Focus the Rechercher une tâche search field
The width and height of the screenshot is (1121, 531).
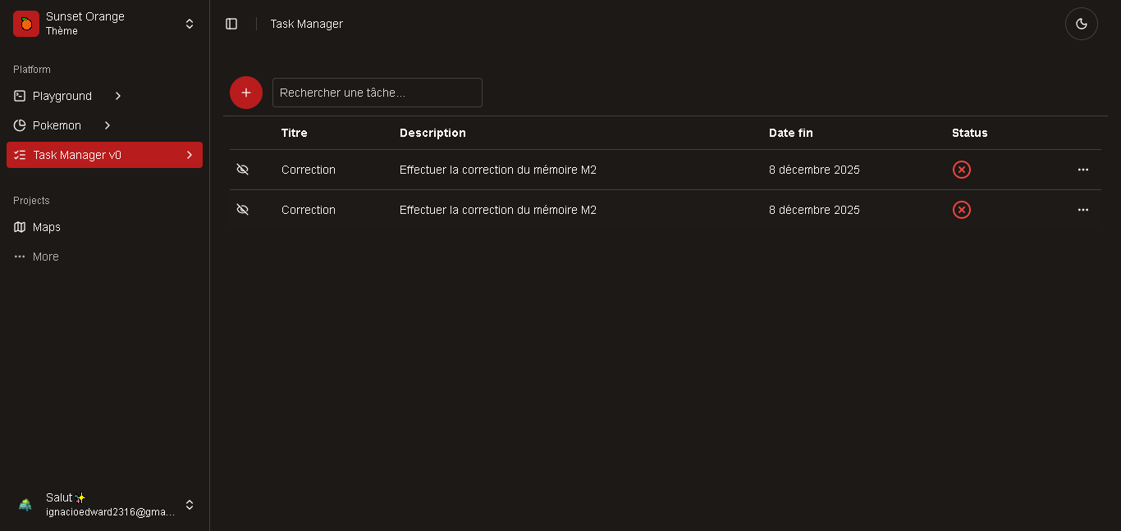377,93
